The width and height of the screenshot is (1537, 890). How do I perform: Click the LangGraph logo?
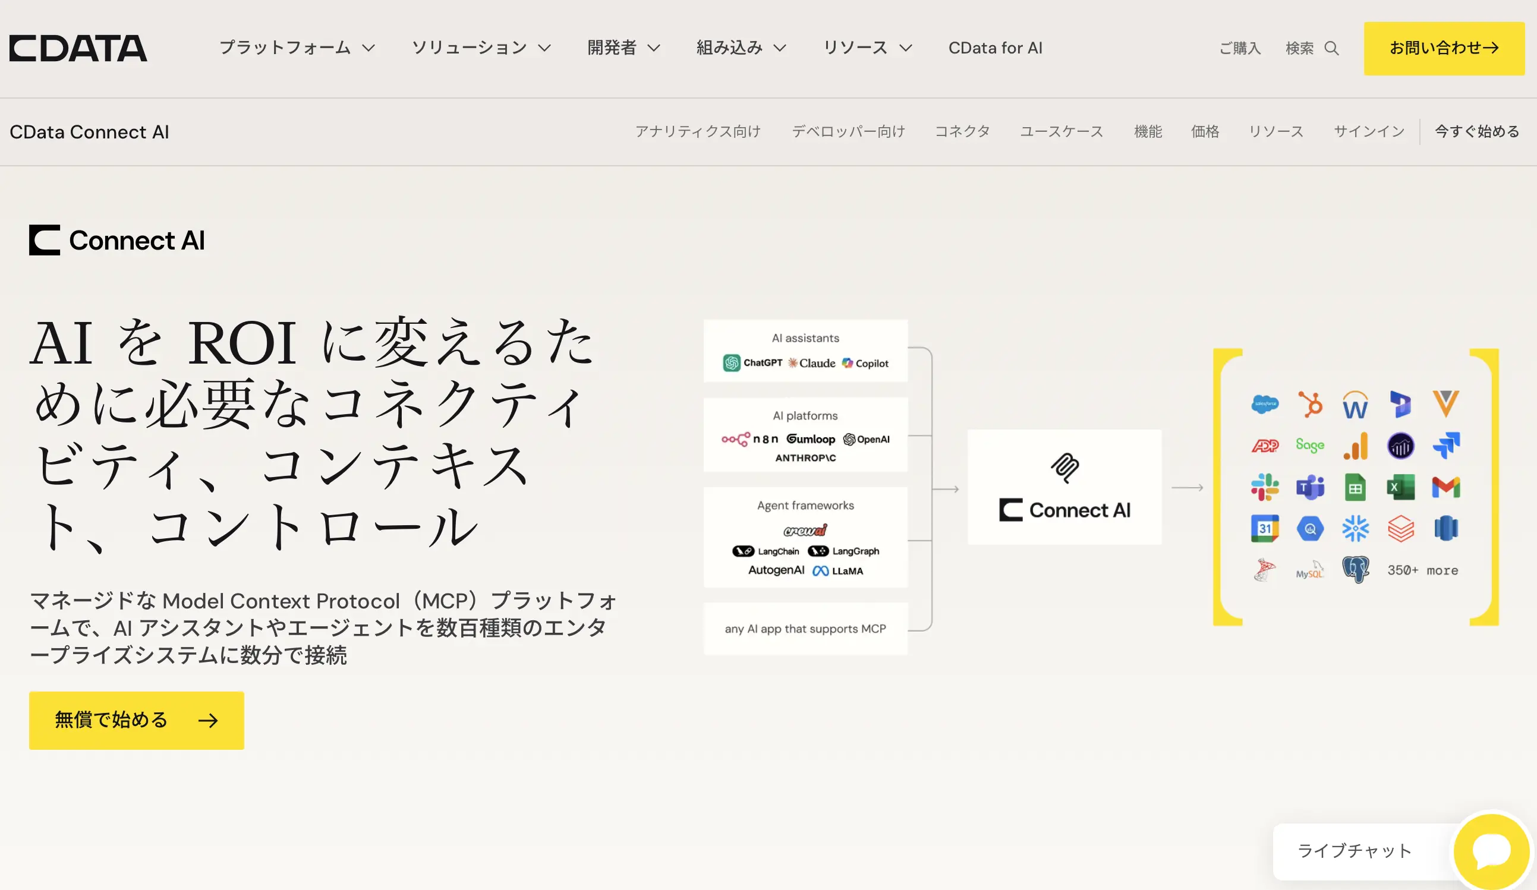[843, 551]
